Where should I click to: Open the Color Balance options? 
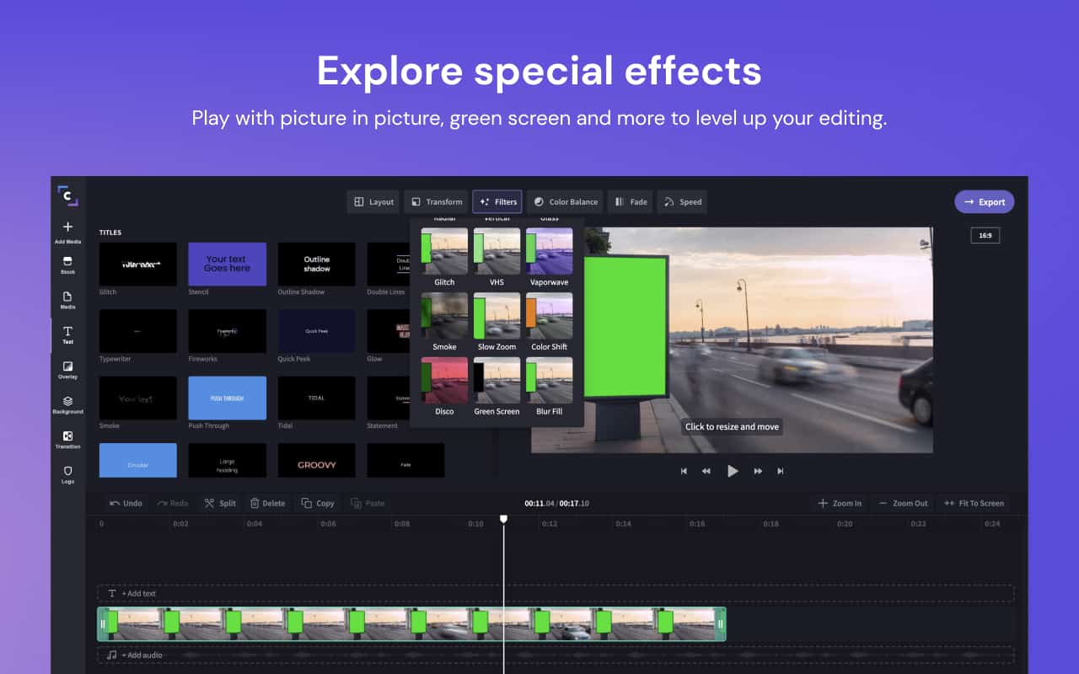click(566, 201)
